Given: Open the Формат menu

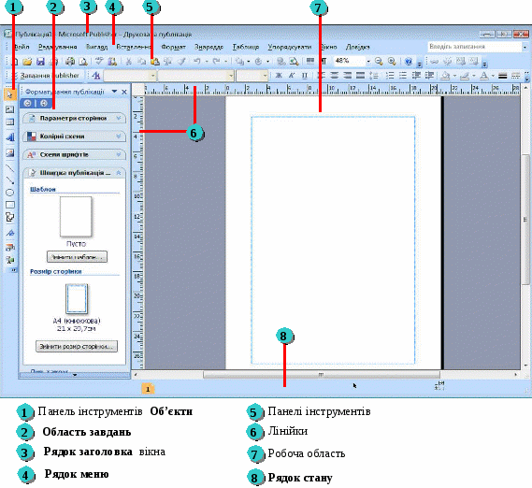Looking at the screenshot, I should (173, 47).
